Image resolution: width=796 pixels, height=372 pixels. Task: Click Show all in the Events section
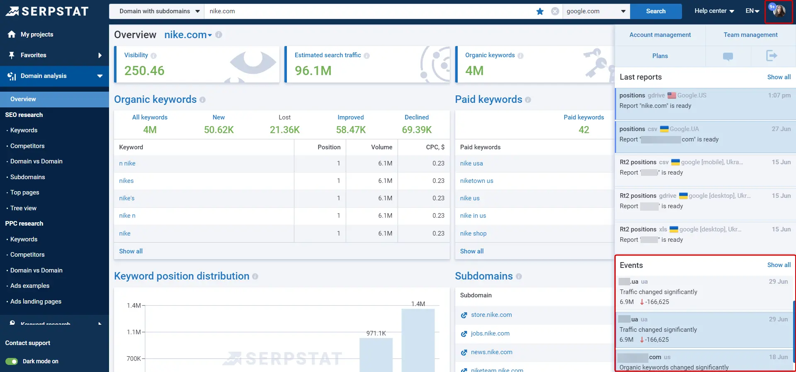[779, 265]
